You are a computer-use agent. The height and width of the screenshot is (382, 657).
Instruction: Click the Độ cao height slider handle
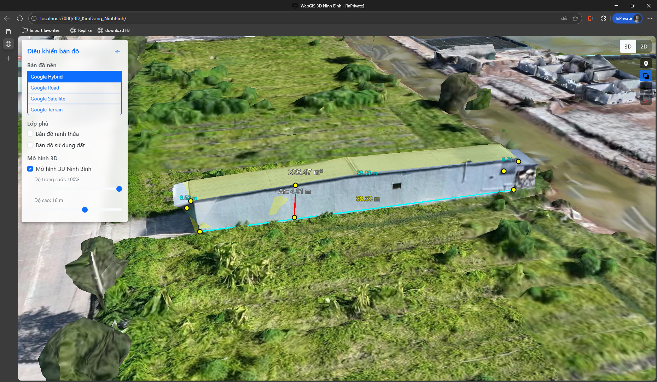point(85,210)
